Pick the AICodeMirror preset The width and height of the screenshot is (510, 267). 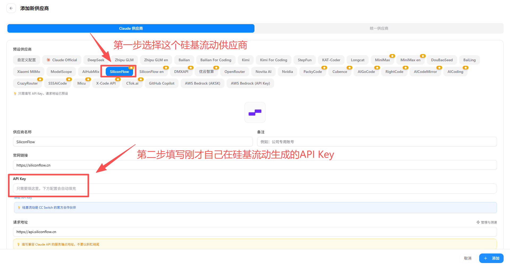426,72
